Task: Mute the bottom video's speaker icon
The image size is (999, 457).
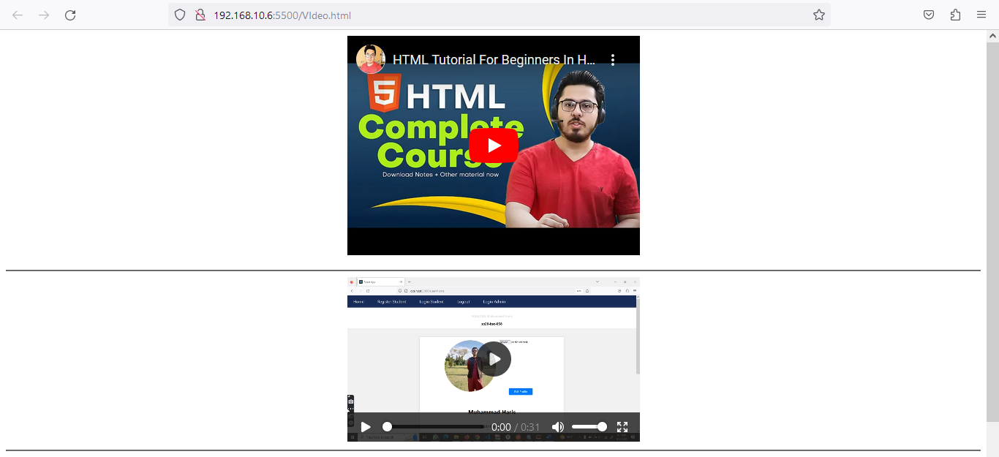Action: coord(558,426)
